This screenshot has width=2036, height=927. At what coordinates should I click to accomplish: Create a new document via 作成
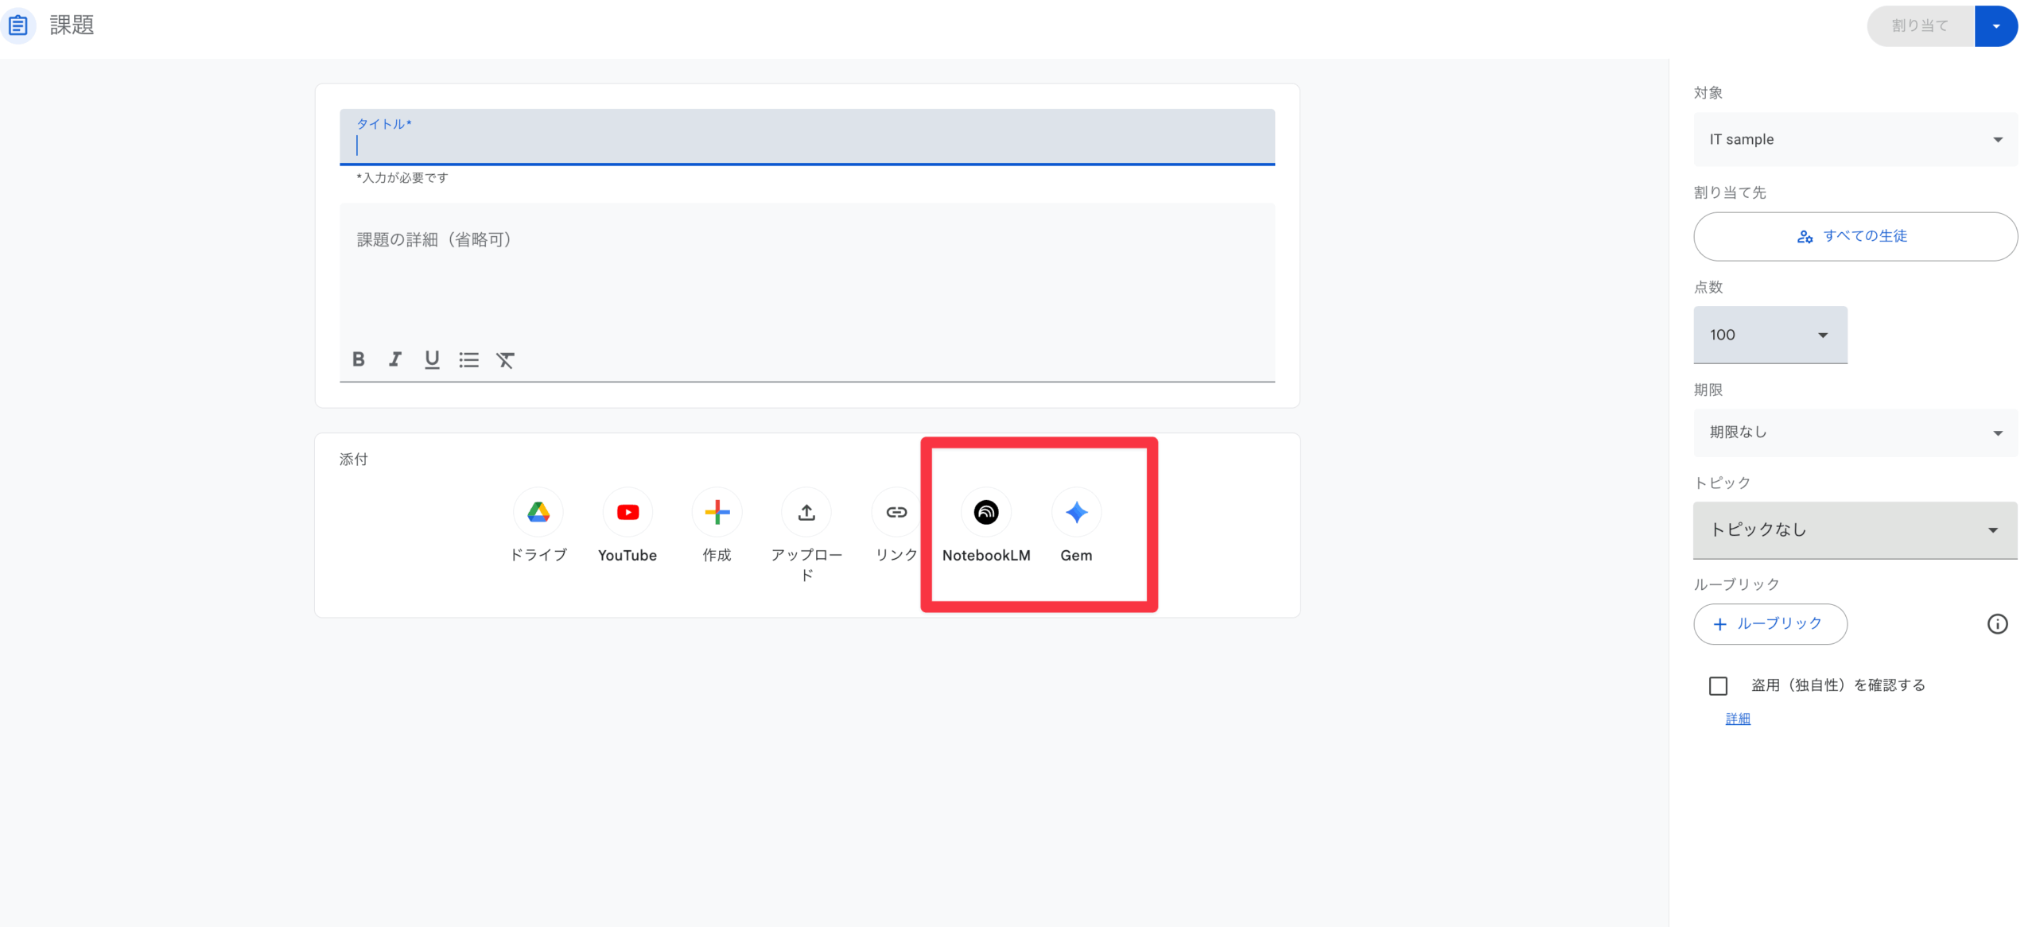click(716, 512)
